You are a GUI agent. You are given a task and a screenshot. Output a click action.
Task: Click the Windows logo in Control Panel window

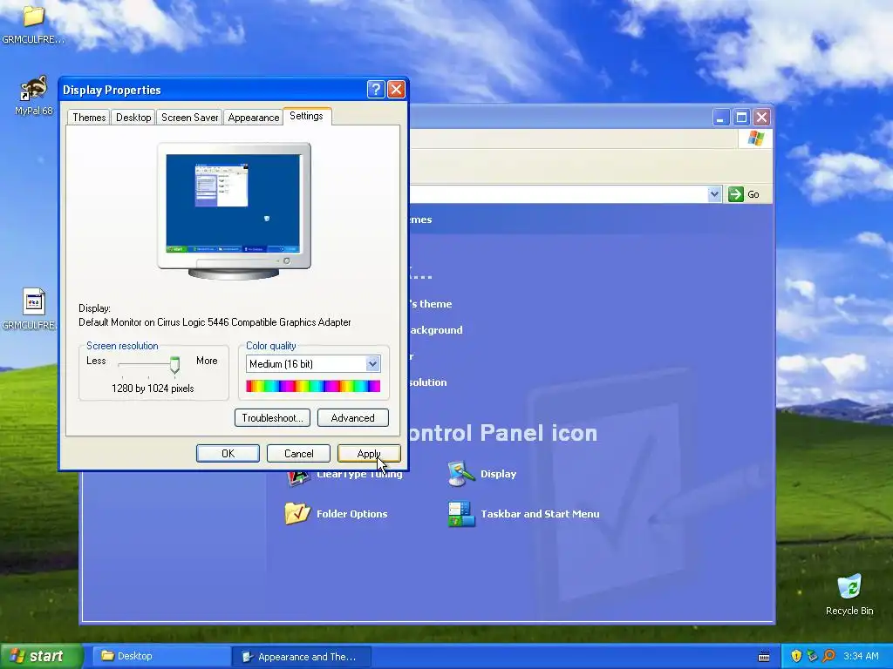756,139
